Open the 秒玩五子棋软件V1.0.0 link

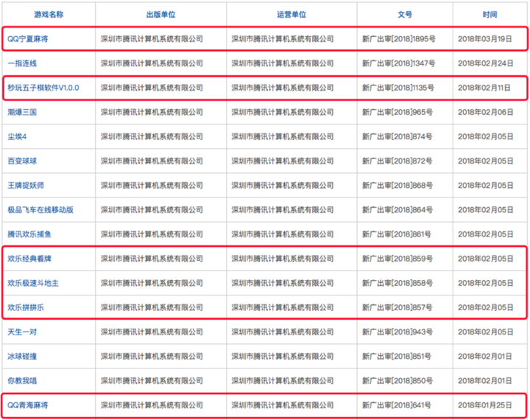pyautogui.click(x=43, y=88)
